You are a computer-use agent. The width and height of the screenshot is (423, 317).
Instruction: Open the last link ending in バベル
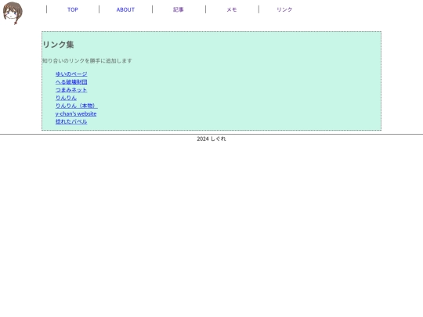pyautogui.click(x=71, y=121)
